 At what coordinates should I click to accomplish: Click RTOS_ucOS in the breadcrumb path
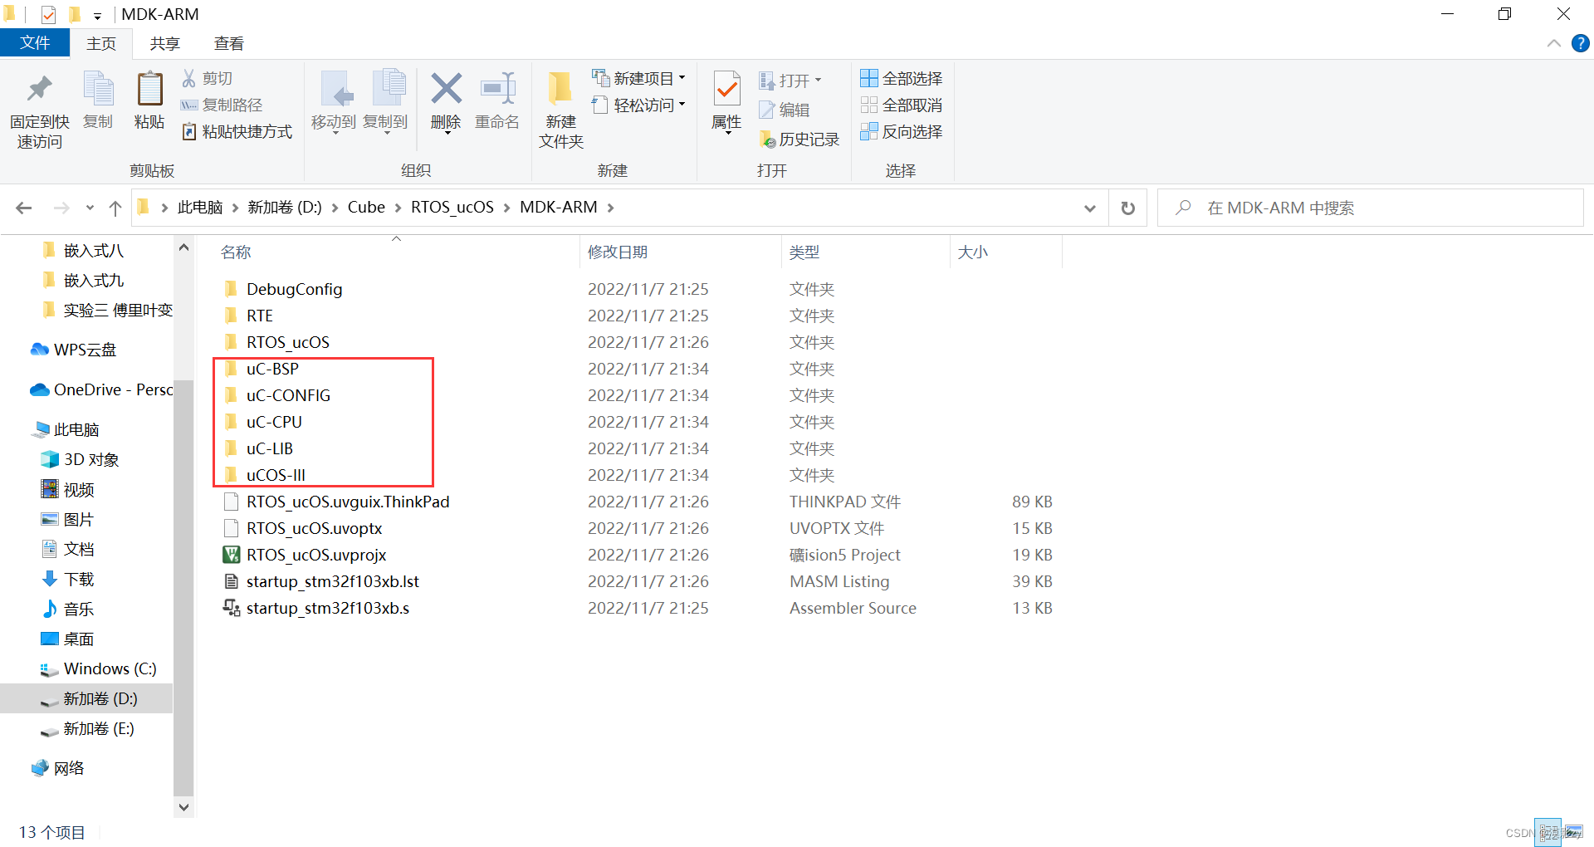tap(452, 208)
